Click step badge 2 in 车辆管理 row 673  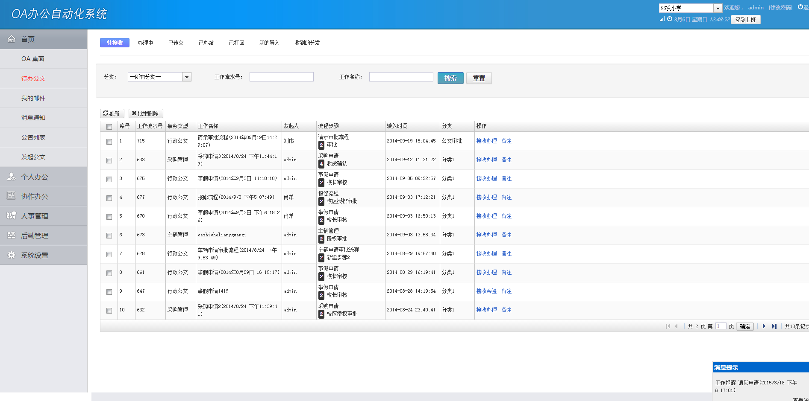pos(321,239)
